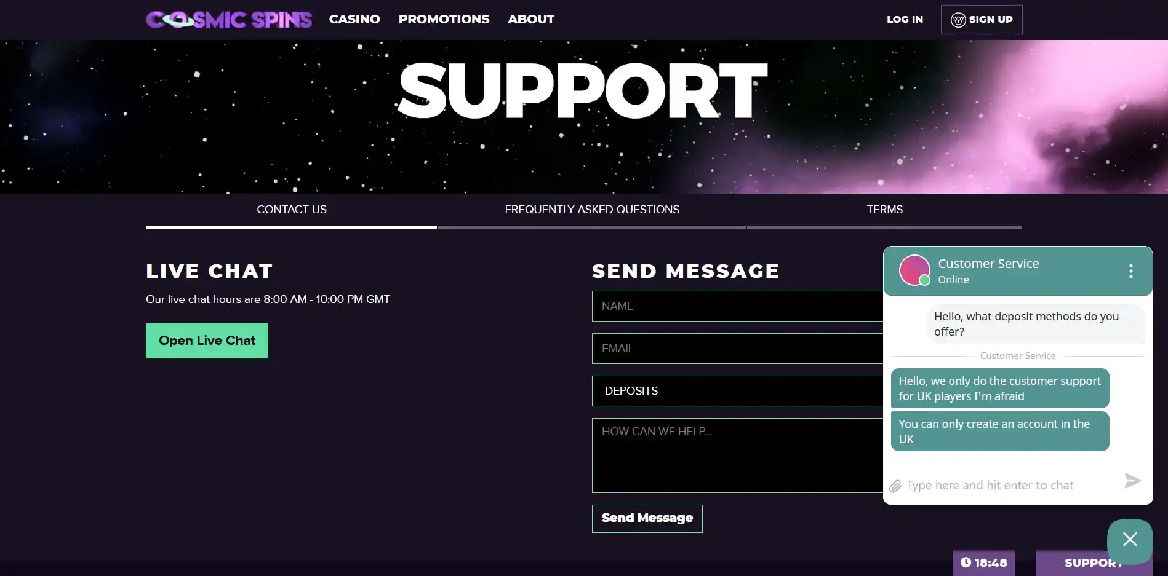Close the chat widget with X button
Image resolution: width=1168 pixels, height=576 pixels.
[x=1129, y=540]
